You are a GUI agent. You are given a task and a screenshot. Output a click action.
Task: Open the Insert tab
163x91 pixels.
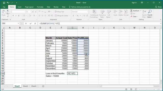pos(19,7)
